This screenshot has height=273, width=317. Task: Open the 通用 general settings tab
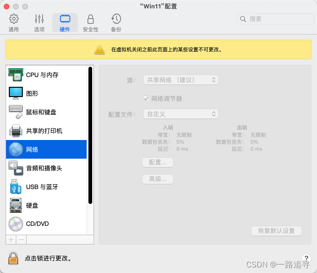13,23
